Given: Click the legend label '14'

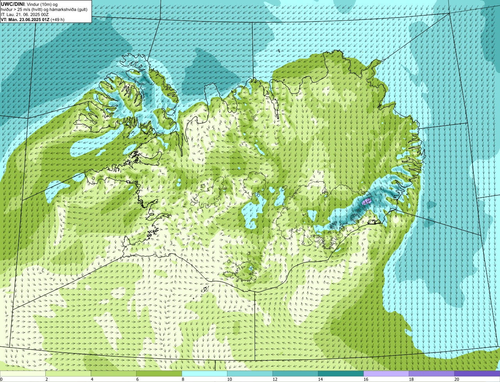Looking at the screenshot, I should 320,379.
